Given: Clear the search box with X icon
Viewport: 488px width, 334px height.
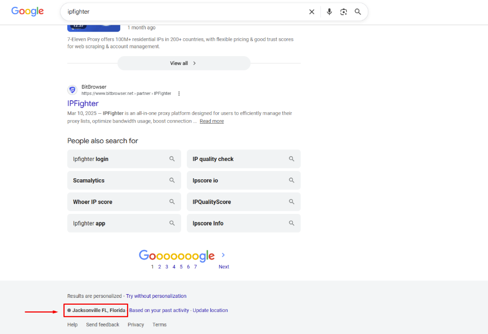Looking at the screenshot, I should [312, 12].
